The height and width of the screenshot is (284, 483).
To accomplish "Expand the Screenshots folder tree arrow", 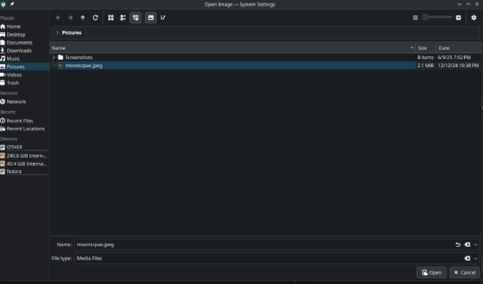I will pyautogui.click(x=54, y=57).
